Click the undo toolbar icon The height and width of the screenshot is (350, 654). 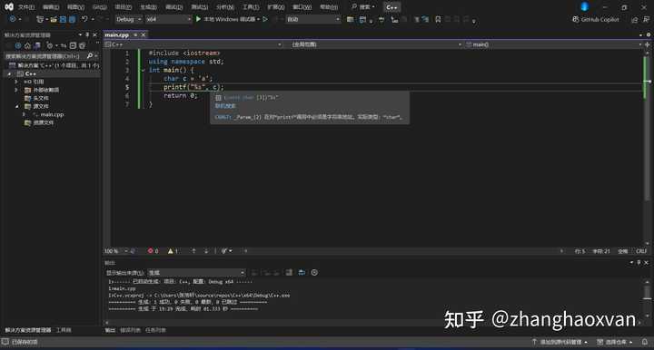[x=84, y=19]
